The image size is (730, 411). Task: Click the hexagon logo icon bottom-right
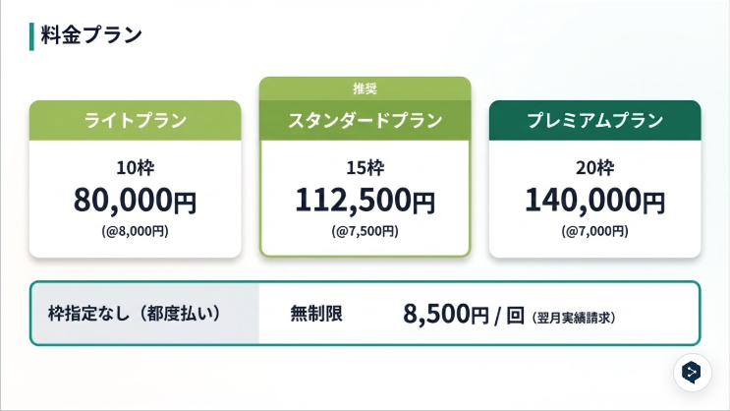[692, 373]
